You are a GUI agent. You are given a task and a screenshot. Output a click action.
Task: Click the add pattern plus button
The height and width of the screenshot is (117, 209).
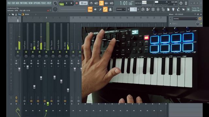coord(138,9)
